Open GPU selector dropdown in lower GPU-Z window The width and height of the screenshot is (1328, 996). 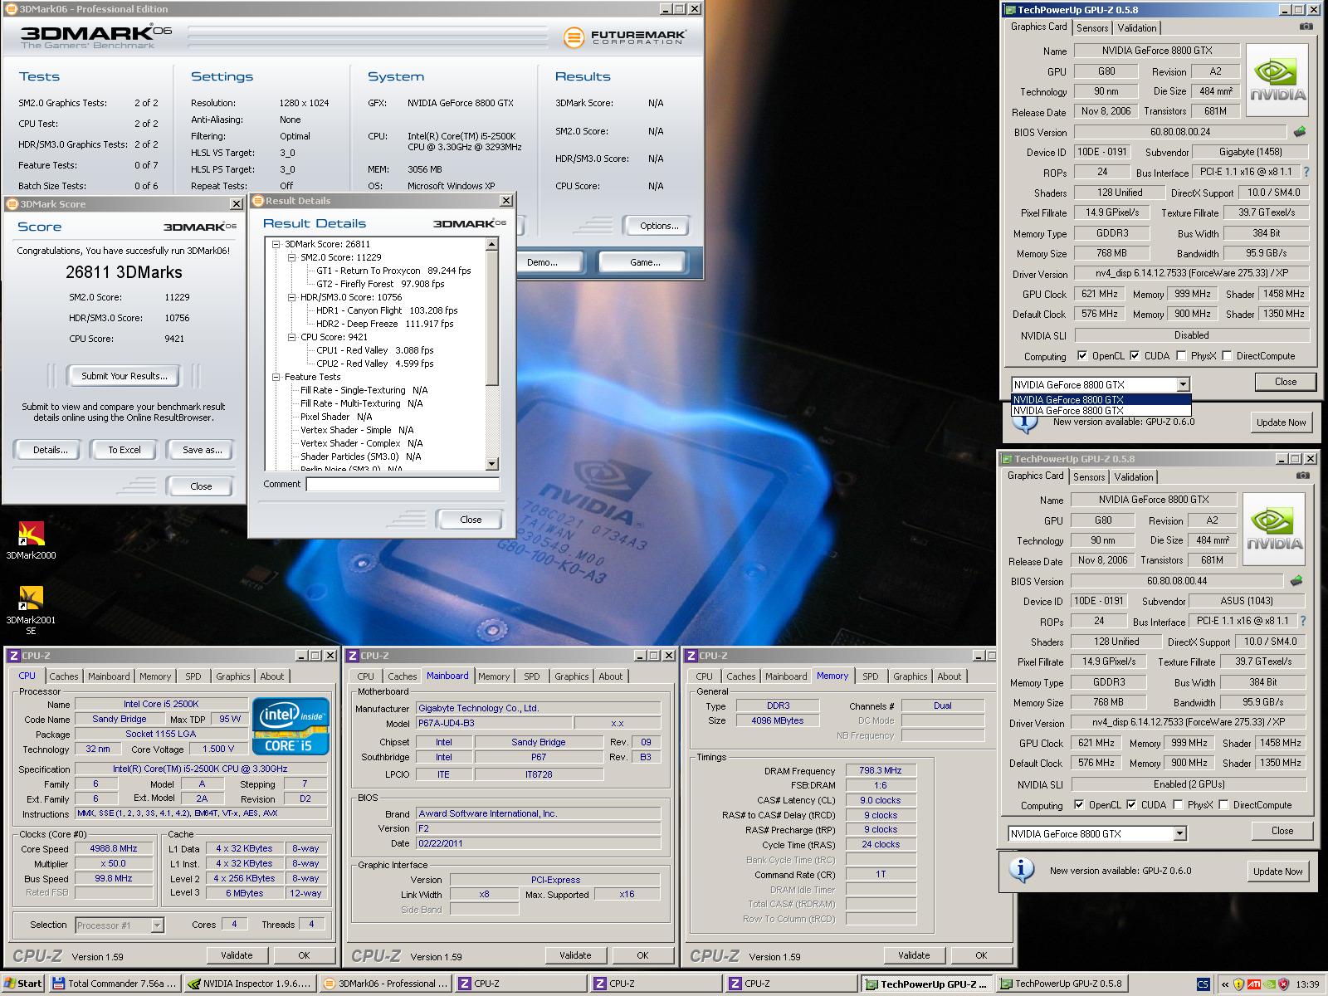pos(1179,833)
